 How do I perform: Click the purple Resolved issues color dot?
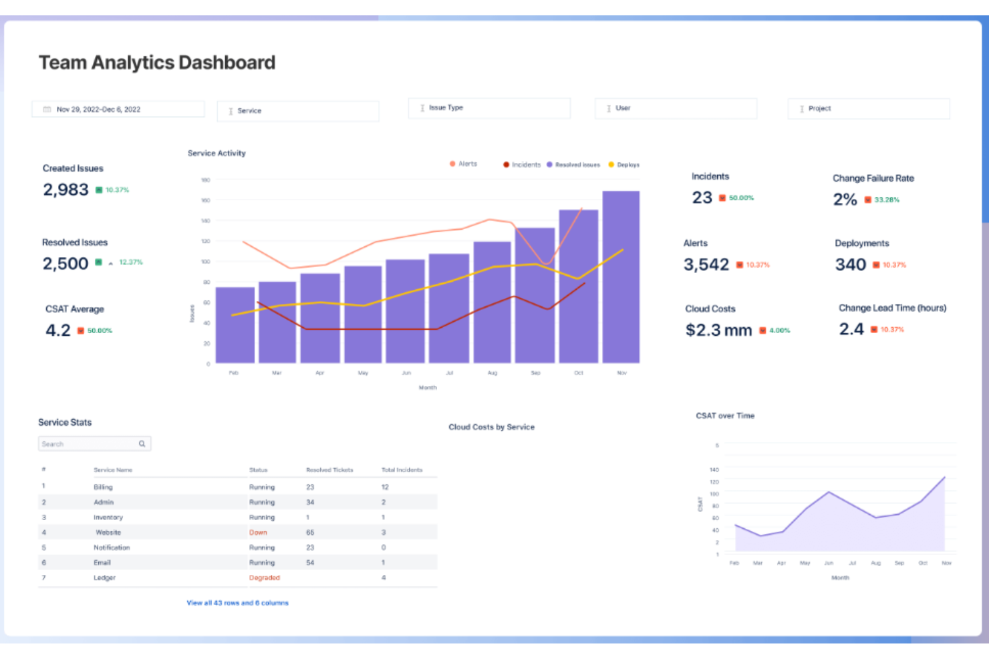tap(549, 164)
